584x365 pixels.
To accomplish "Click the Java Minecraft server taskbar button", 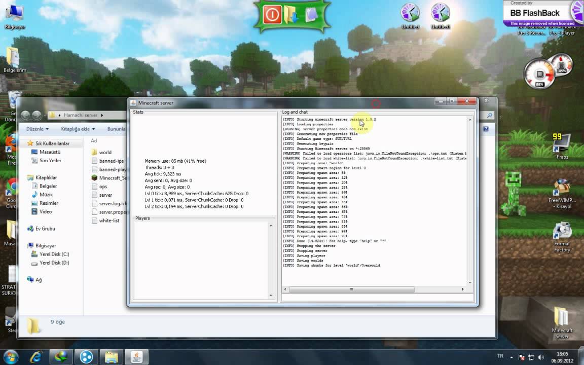I will (136, 357).
